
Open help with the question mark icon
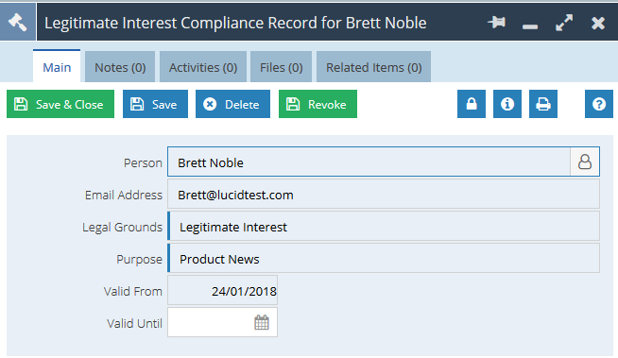point(599,104)
